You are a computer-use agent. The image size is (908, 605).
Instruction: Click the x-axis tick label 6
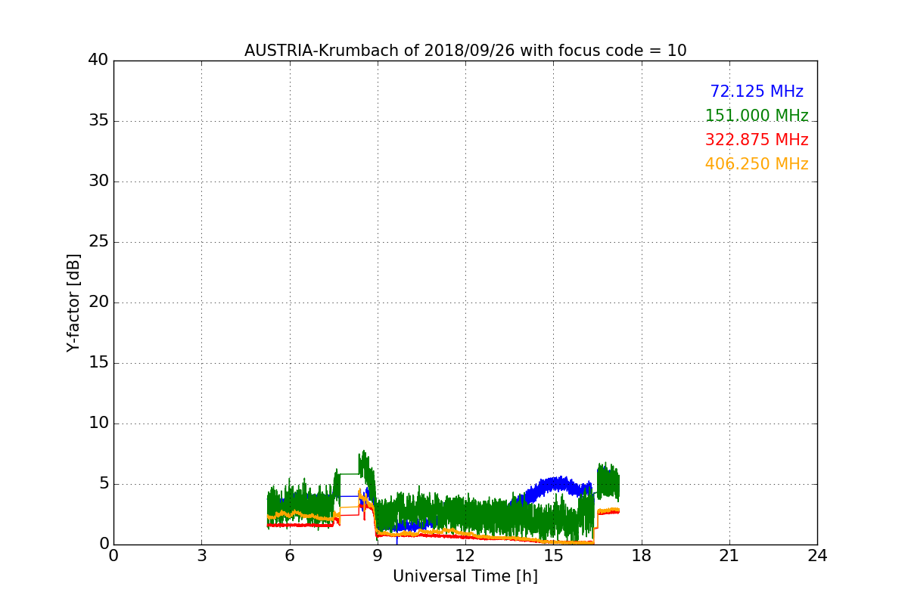[290, 556]
